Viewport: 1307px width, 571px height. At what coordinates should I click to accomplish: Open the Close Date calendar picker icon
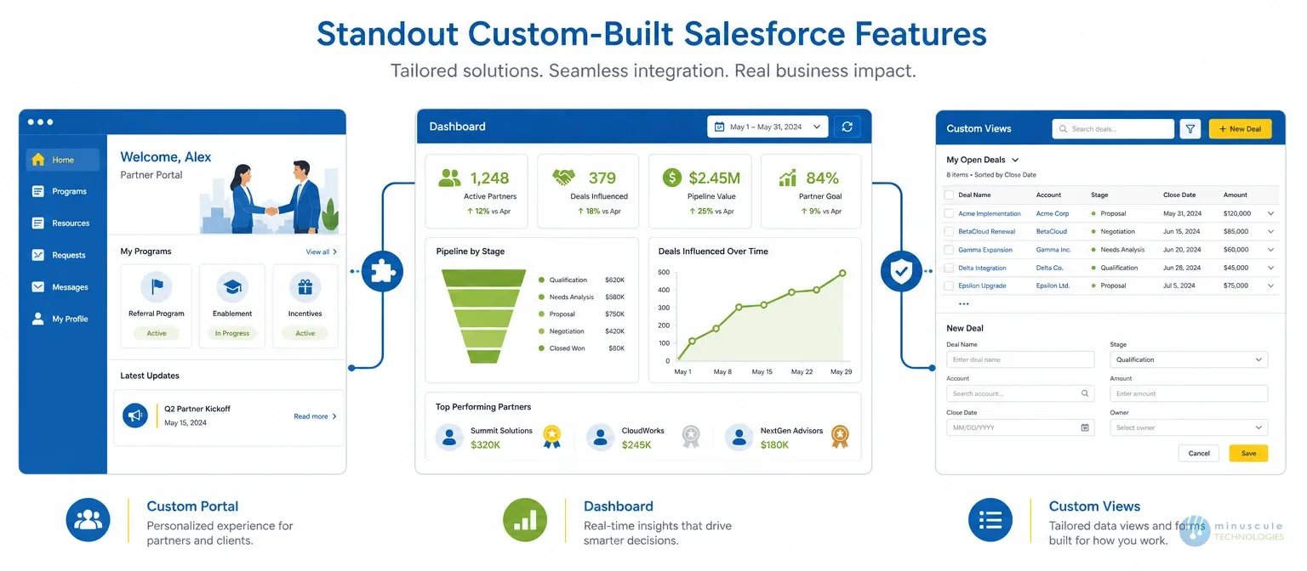pyautogui.click(x=1085, y=427)
